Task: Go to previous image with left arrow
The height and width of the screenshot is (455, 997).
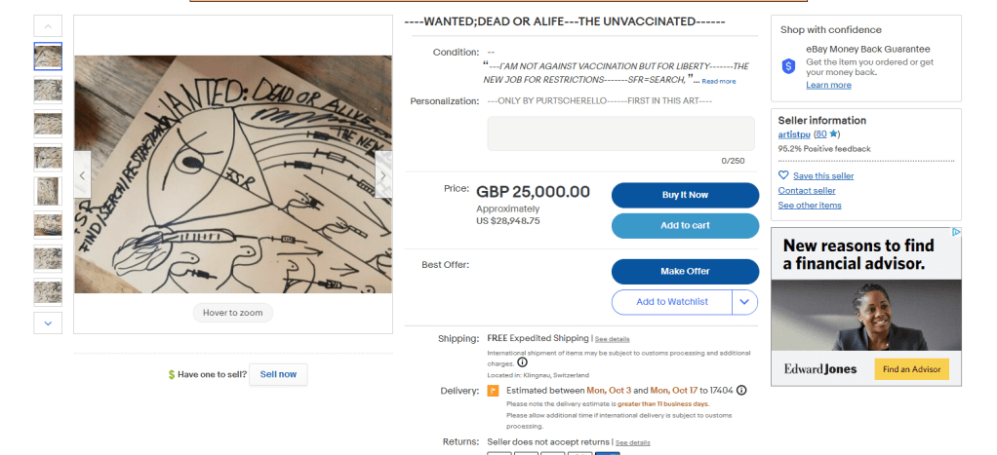Action: pos(82,175)
